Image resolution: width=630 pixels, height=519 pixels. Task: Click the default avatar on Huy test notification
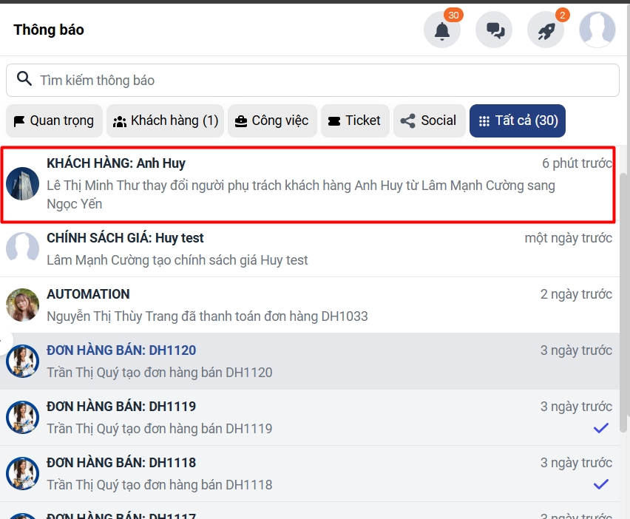tap(22, 248)
